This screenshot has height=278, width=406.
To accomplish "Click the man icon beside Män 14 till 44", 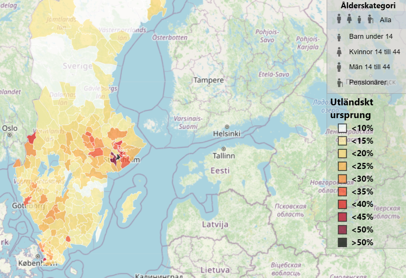I will tap(339, 67).
